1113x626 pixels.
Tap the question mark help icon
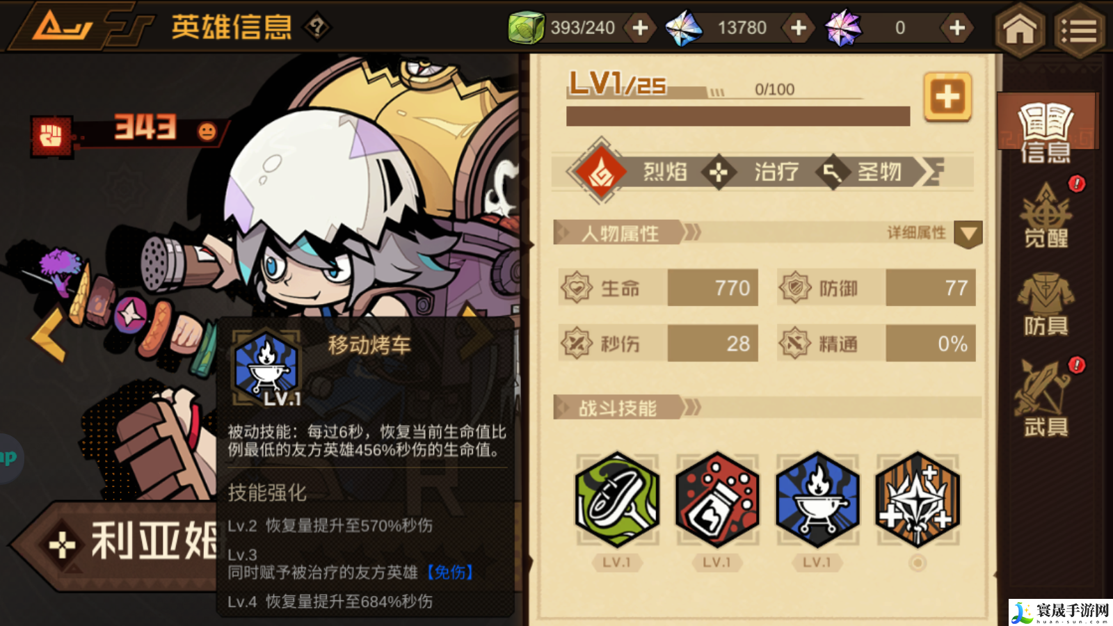coord(317,28)
